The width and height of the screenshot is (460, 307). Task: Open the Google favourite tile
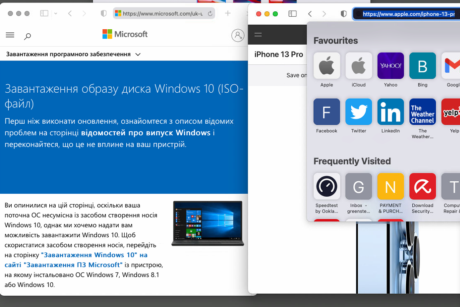[451, 66]
